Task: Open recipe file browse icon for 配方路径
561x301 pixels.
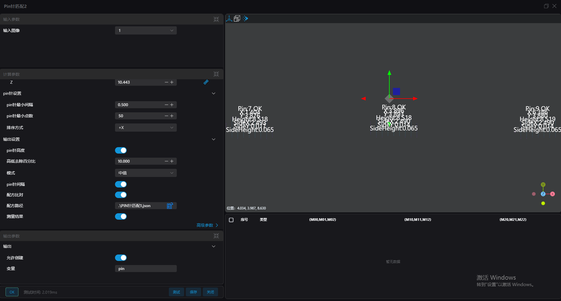Action: pos(170,206)
